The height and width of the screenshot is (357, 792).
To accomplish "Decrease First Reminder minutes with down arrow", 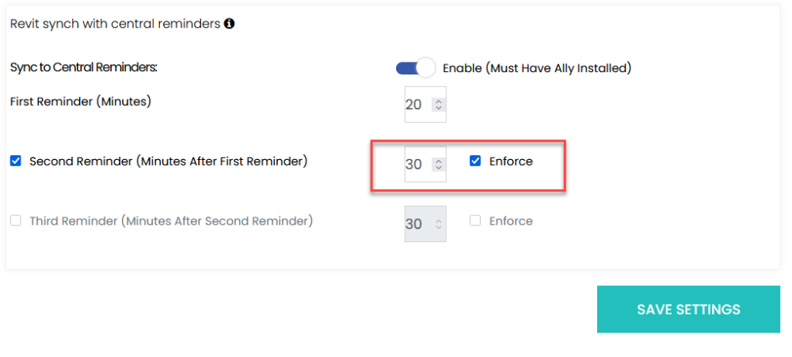I will pos(438,108).
